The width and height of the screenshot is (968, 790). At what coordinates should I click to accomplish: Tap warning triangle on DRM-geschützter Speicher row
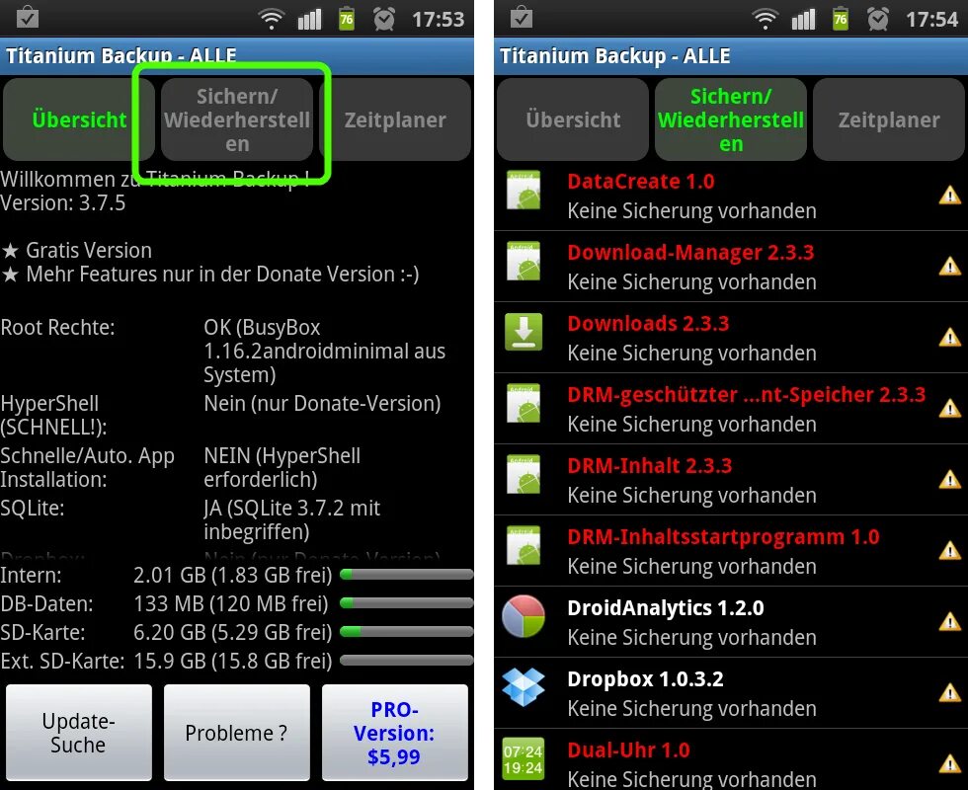949,409
